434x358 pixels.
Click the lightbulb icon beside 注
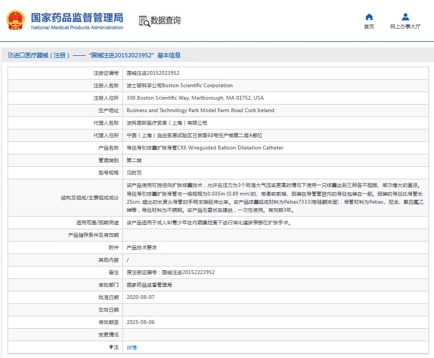tap(112, 347)
